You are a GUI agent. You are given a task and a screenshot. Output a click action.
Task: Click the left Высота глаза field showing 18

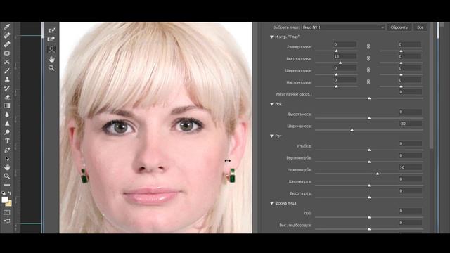tap(345, 56)
